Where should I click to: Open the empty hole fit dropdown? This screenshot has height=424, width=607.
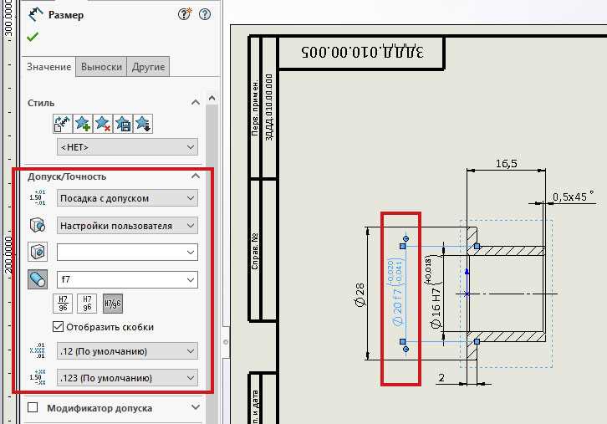[127, 252]
